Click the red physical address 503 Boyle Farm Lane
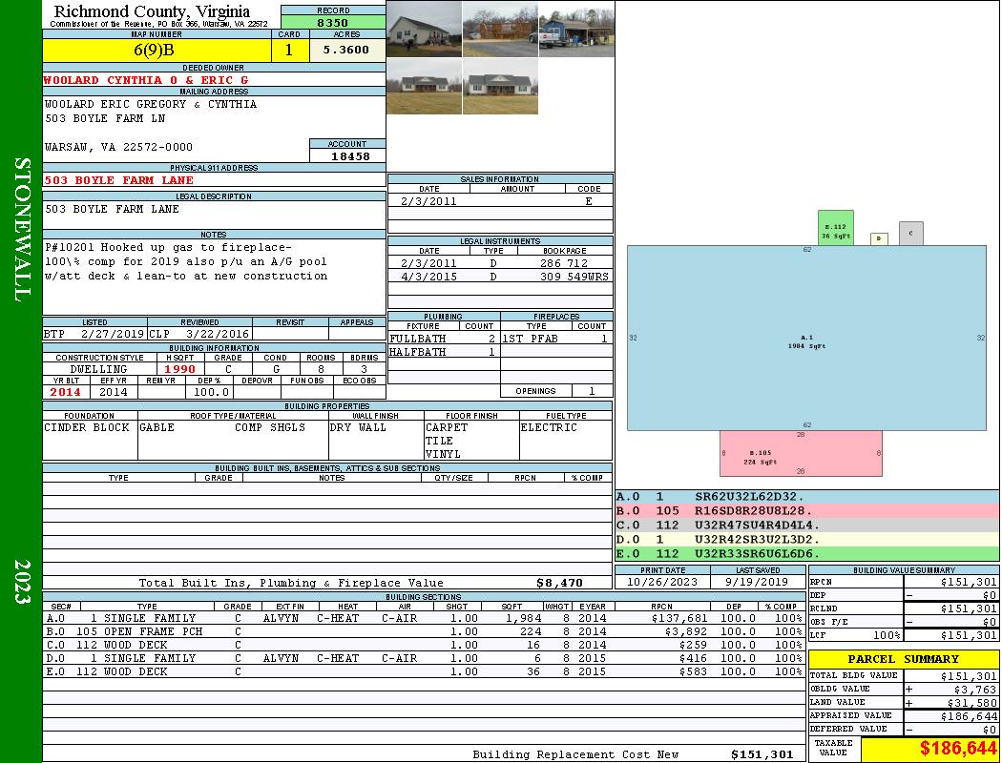The width and height of the screenshot is (1002, 763). pos(119,180)
